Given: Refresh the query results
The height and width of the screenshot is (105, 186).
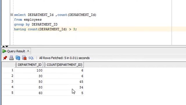Looking at the screenshot, I should [x=18, y=58].
